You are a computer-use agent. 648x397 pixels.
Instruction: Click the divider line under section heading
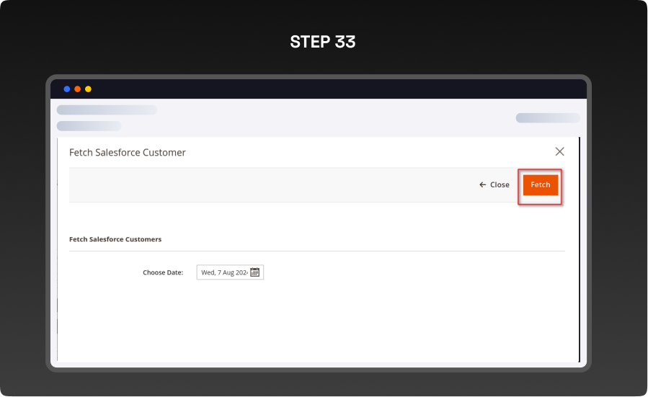tap(317, 251)
